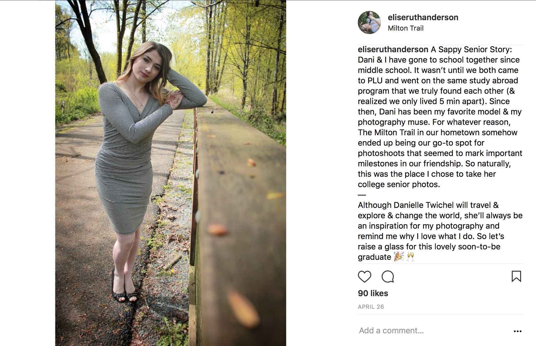Open the eliseruthanderson profile avatar
536x346 pixels.
pos(369,22)
